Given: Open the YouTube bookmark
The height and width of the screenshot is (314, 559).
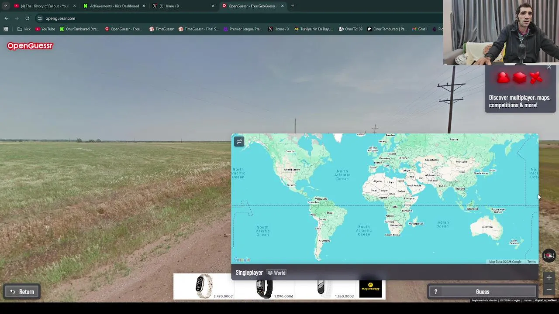Looking at the screenshot, I should point(45,29).
